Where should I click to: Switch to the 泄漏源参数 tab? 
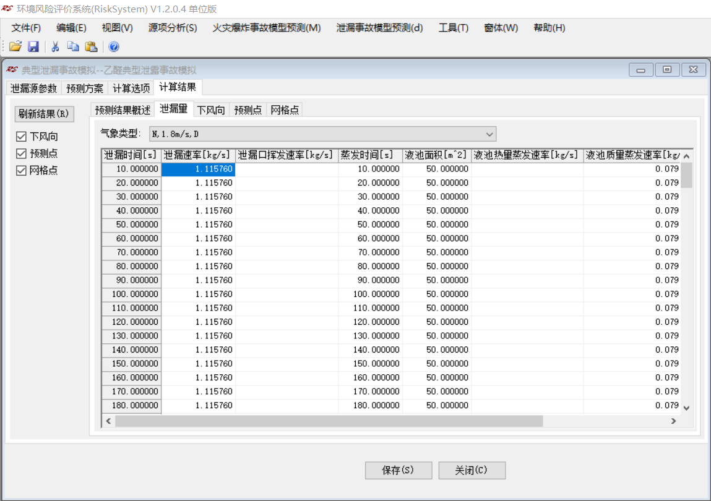coord(33,88)
